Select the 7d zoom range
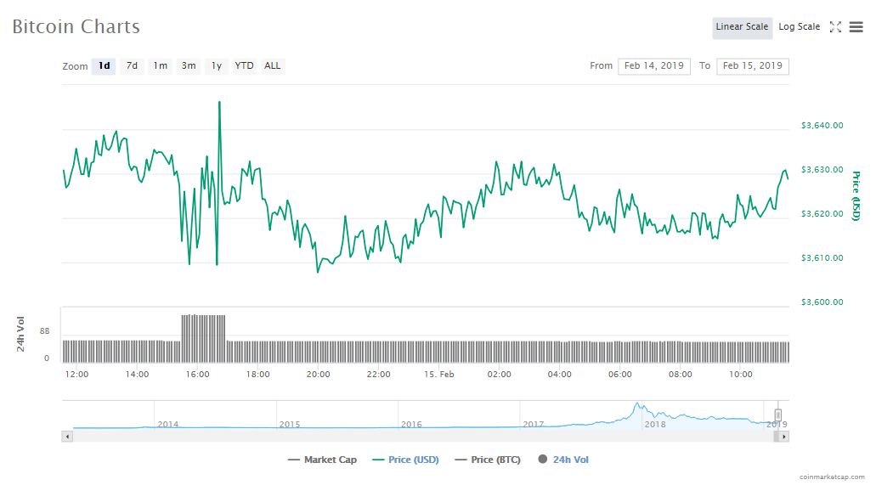Screen dimensions: 876x491 point(132,66)
